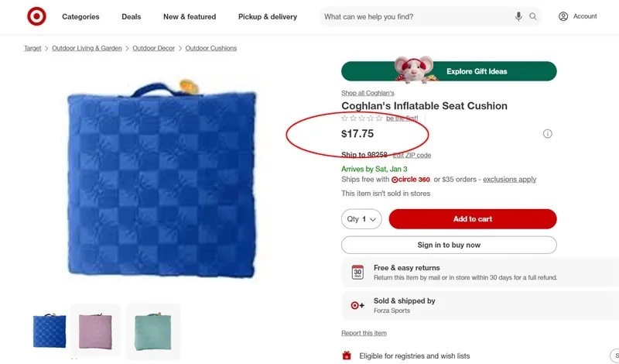The height and width of the screenshot is (364, 619).
Task: Open the Categories menu
Action: pyautogui.click(x=80, y=17)
